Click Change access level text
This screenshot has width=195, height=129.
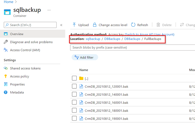tap(113, 25)
